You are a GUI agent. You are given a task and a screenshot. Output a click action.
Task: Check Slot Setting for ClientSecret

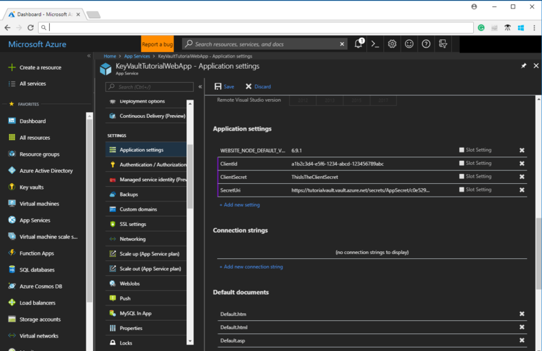[x=461, y=176]
